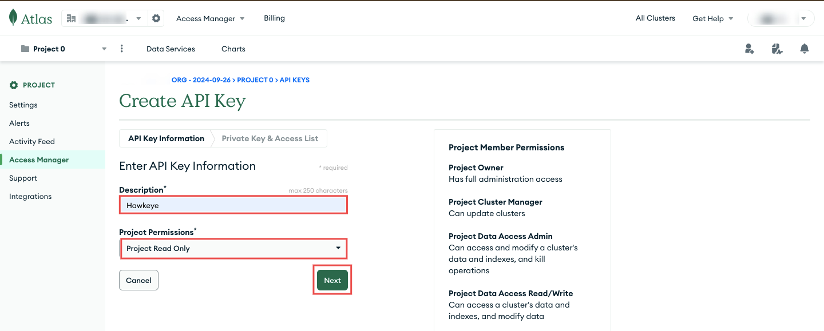Open the Data Services tab

click(x=171, y=49)
